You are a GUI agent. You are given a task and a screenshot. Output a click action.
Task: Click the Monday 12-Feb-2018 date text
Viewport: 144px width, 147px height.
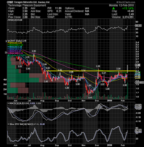point(121,5)
